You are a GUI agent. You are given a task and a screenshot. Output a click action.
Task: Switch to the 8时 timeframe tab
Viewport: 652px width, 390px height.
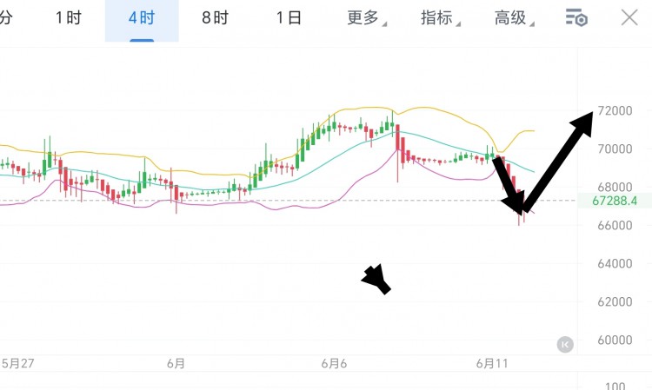pos(215,18)
